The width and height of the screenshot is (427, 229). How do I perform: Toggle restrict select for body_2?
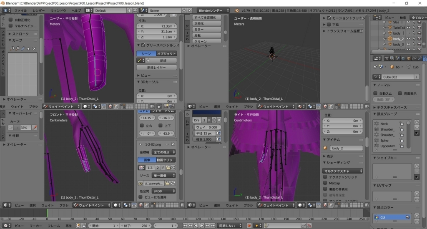point(414,39)
